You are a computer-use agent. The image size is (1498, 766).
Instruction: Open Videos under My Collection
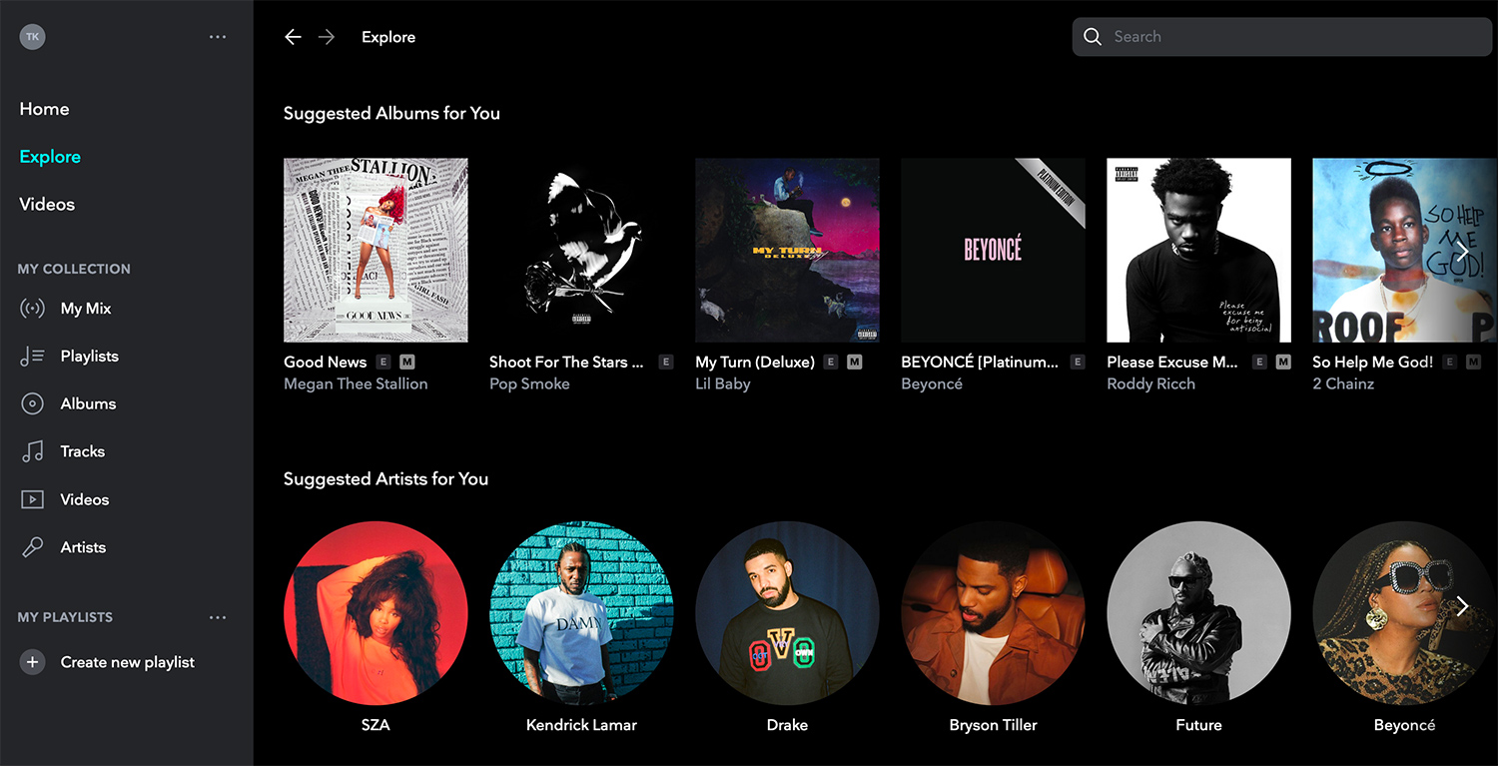[x=85, y=499]
